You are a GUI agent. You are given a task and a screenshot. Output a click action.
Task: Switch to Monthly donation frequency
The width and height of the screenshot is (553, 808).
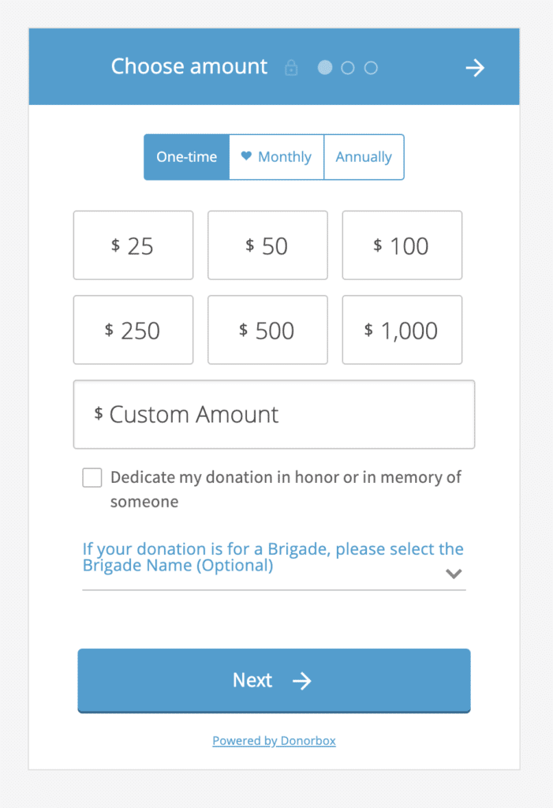coord(277,157)
